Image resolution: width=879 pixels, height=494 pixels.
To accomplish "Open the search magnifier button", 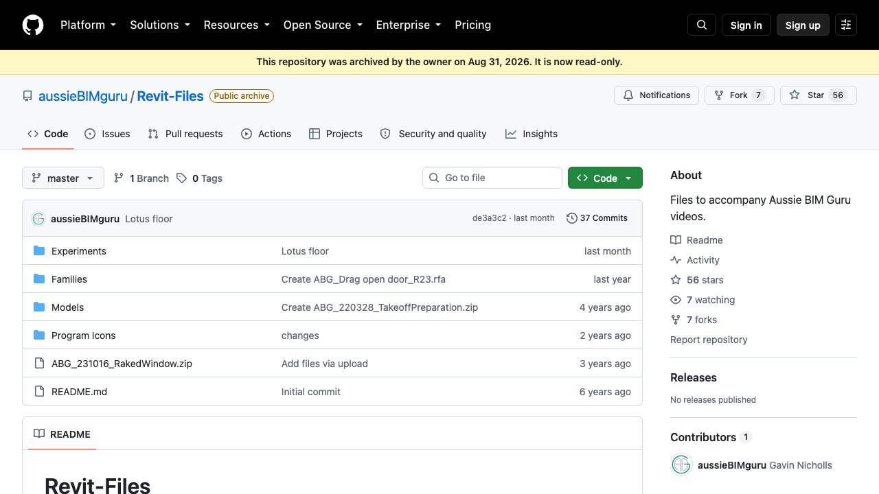I will 702,25.
